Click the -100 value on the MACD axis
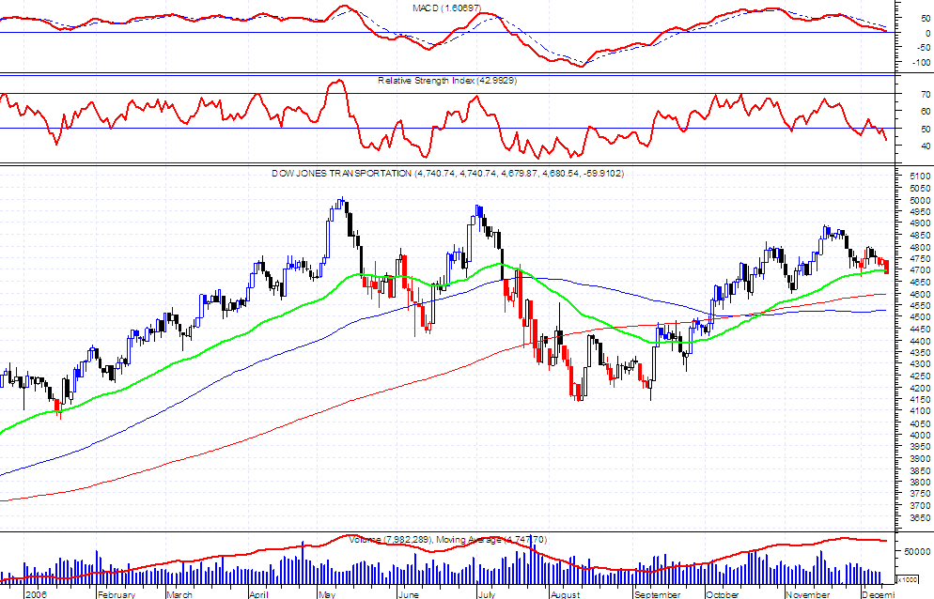The height and width of the screenshot is (599, 934). tap(920, 63)
